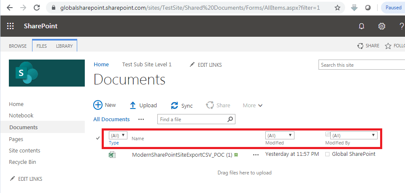Image resolution: width=405 pixels, height=193 pixels.
Task: Sort by Modified By column header
Action: [x=337, y=143]
